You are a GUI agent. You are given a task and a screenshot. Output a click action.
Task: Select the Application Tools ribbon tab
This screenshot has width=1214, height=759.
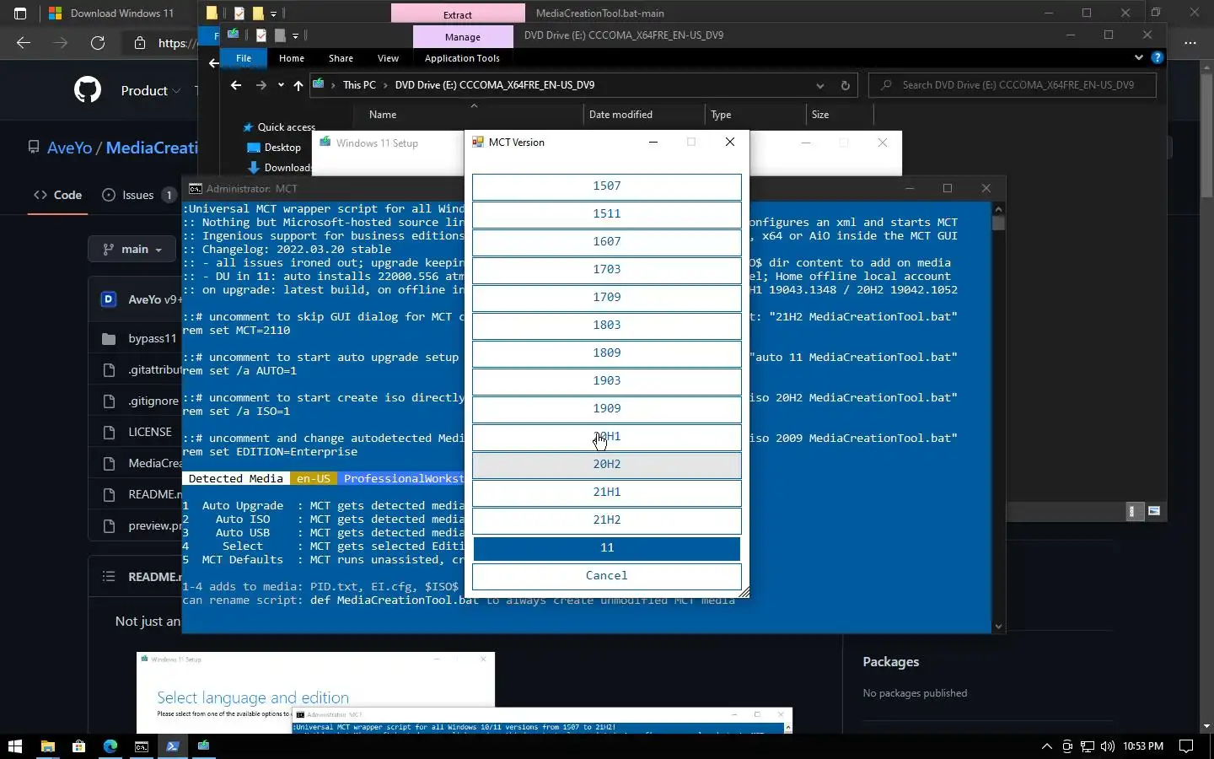[x=462, y=58]
